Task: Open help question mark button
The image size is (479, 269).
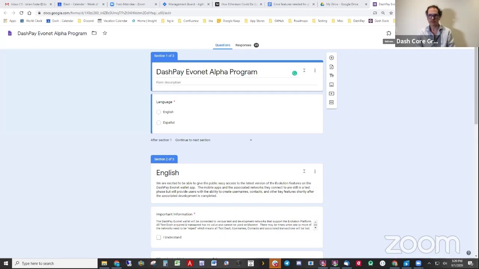Action: pos(469,253)
